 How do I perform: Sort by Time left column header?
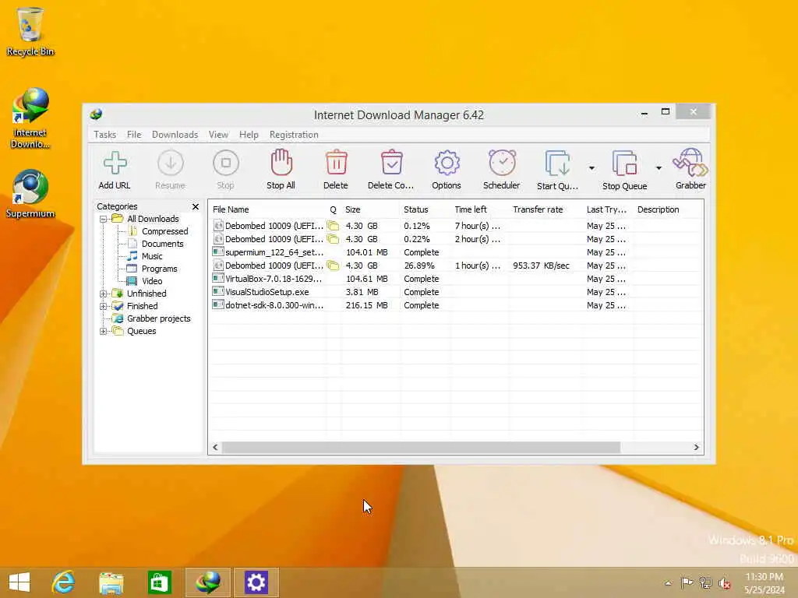point(480,209)
